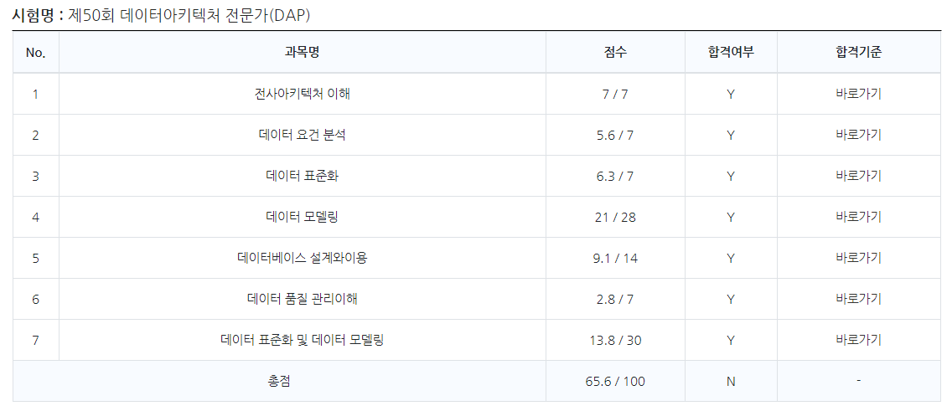Open 바로가기 link for 데이터 품질 관리이해
The height and width of the screenshot is (406, 947).
tap(858, 299)
